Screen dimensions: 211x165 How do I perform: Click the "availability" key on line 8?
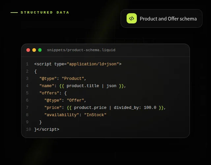pyautogui.click(x=62, y=115)
